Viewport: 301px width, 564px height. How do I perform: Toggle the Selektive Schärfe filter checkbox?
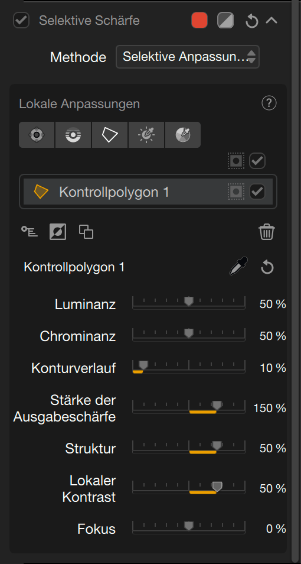[21, 20]
